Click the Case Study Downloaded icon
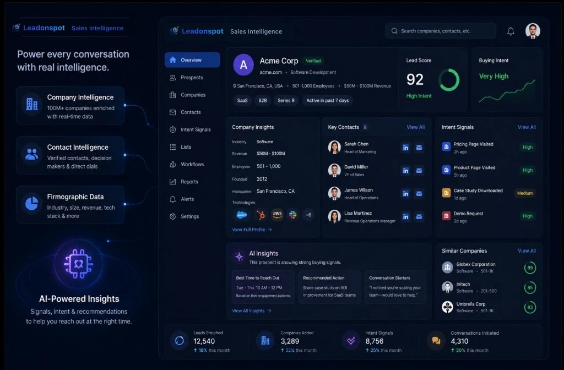Viewport: 564px width, 370px height. [x=446, y=193]
